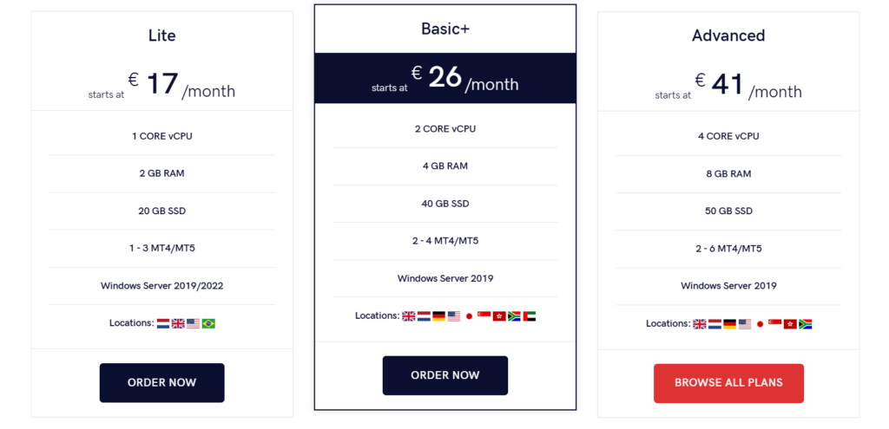Click the Hong Kong flag in Basic+ plan
The height and width of the screenshot is (429, 889).
click(x=499, y=316)
